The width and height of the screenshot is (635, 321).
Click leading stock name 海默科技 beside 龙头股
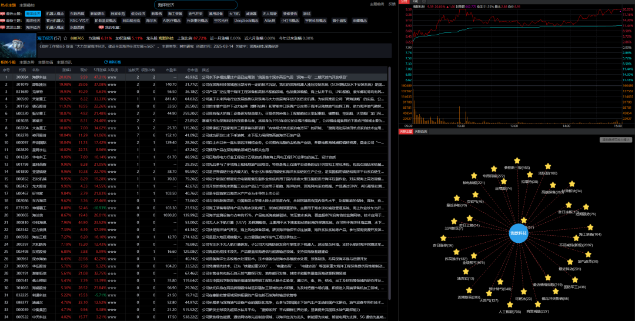(x=166, y=38)
